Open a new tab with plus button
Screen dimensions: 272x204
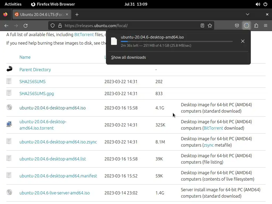pos(77,15)
